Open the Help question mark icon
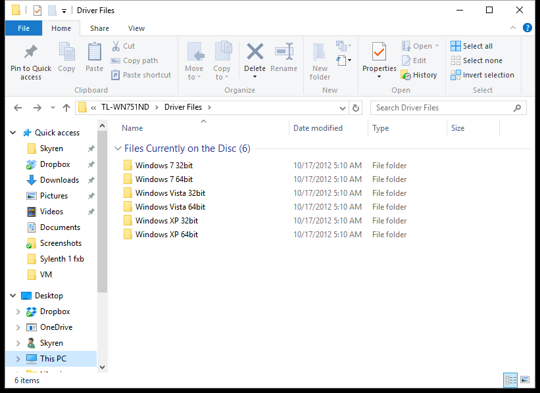The height and width of the screenshot is (393, 540). (527, 28)
